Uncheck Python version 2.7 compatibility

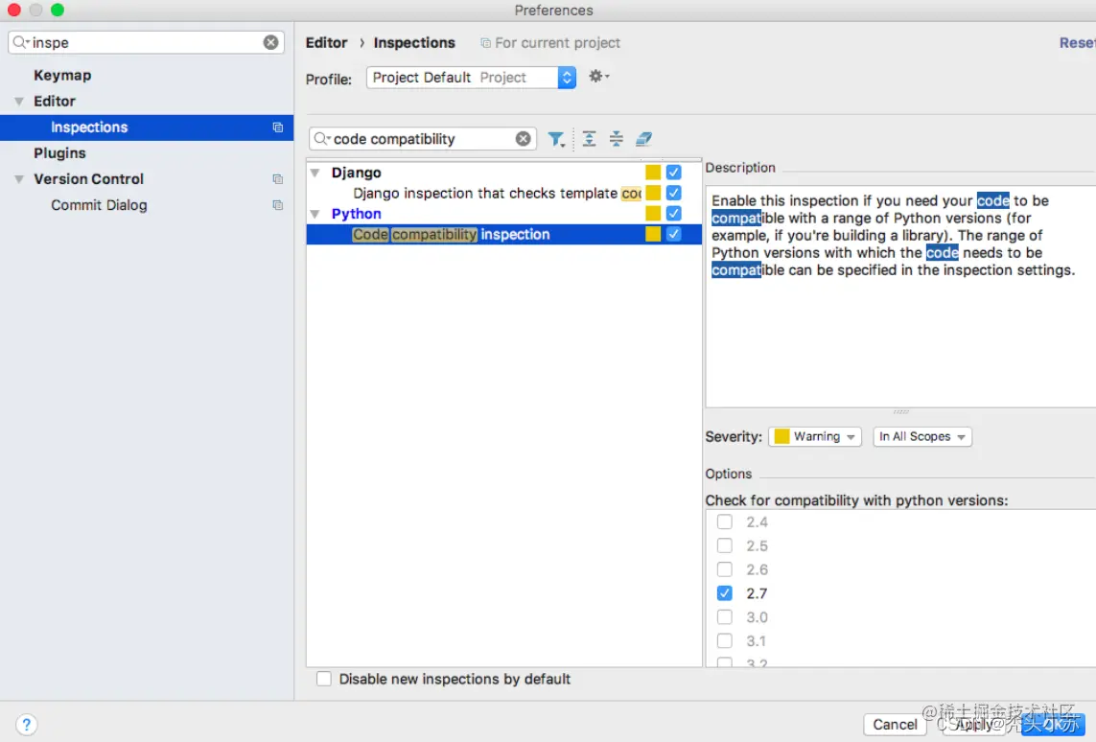tap(725, 593)
